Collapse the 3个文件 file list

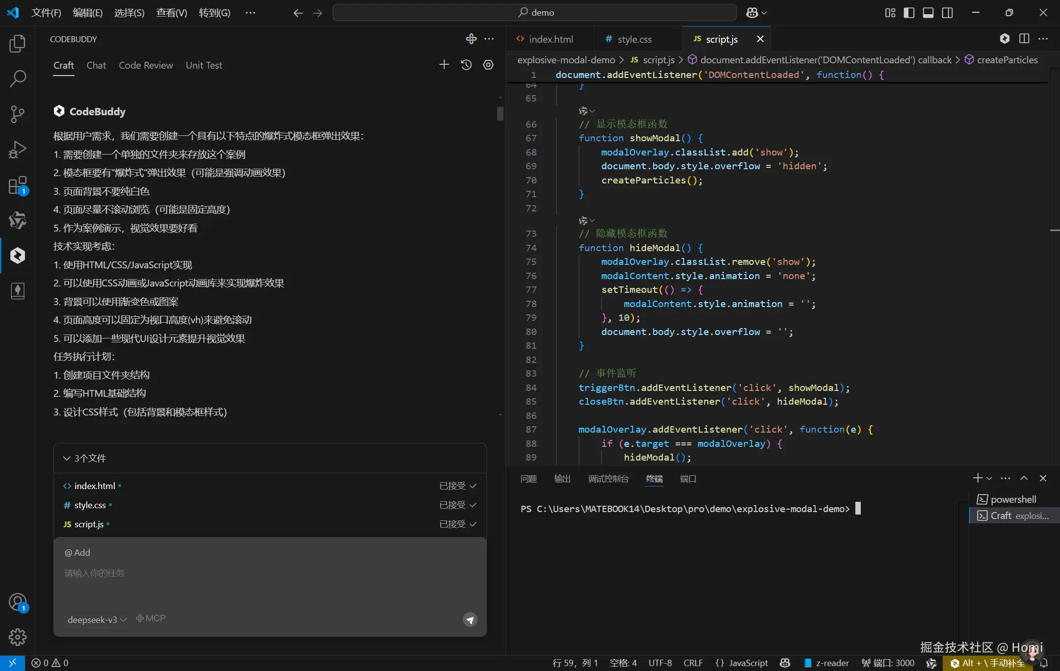coord(67,458)
